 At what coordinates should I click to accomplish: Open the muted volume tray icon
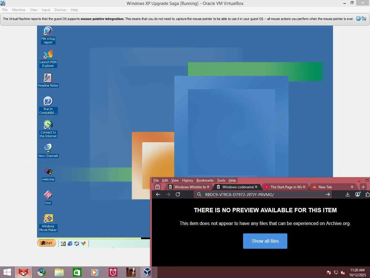pos(343,272)
